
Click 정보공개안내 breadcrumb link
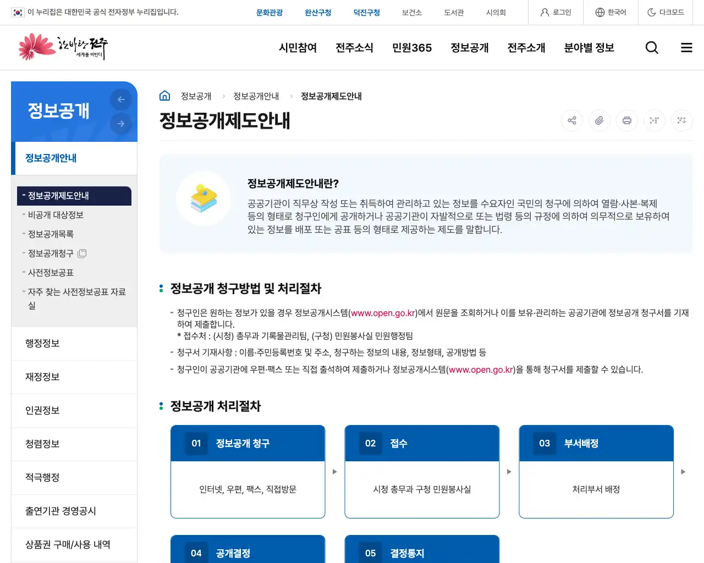coord(256,96)
